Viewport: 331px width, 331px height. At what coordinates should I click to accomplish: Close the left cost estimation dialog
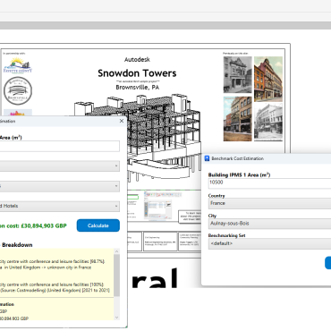122,121
